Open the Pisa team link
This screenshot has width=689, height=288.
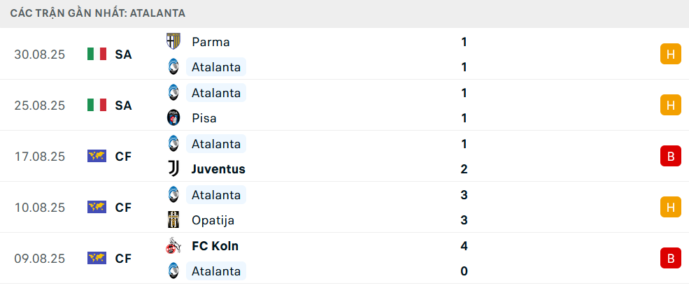click(204, 118)
